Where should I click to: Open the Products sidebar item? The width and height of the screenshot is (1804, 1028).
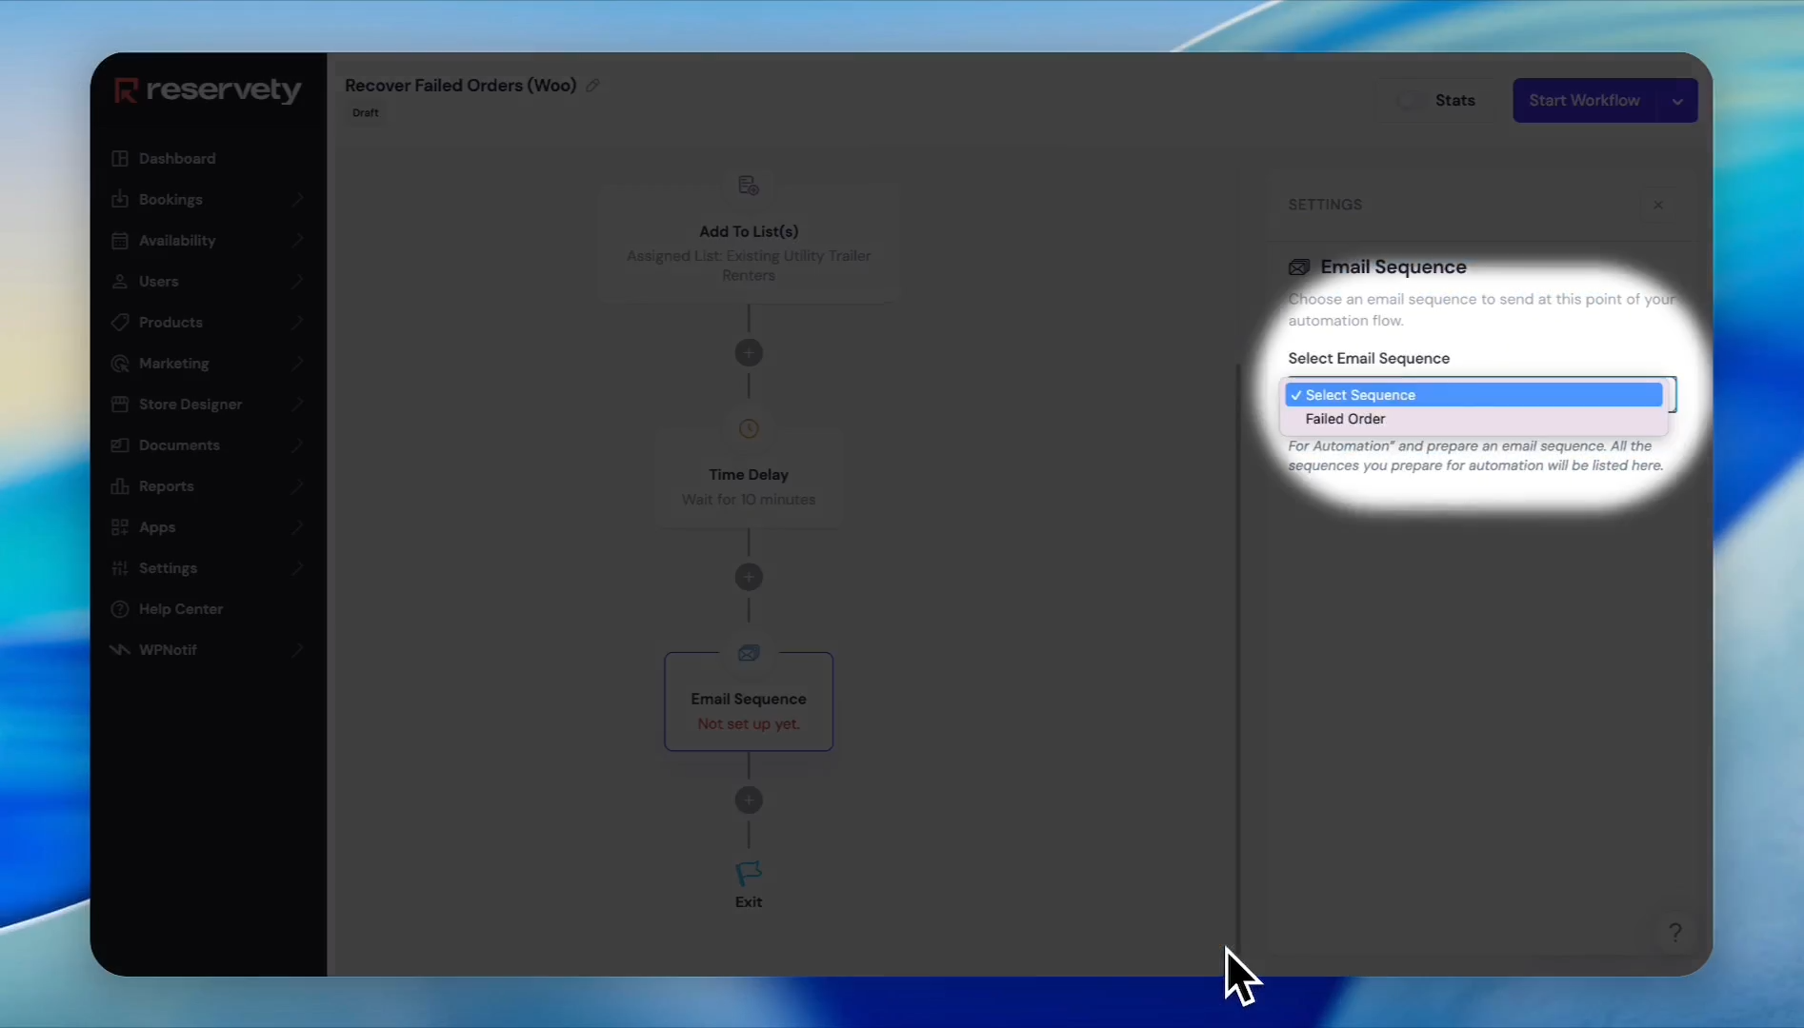170,322
